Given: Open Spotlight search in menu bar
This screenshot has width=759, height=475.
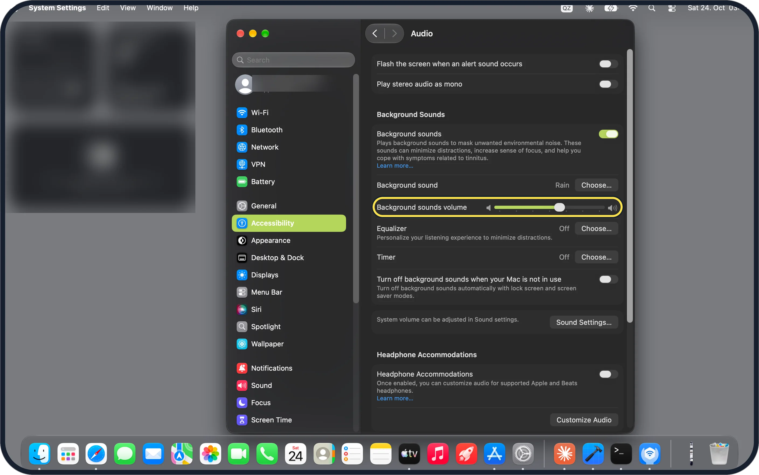Looking at the screenshot, I should (x=652, y=8).
